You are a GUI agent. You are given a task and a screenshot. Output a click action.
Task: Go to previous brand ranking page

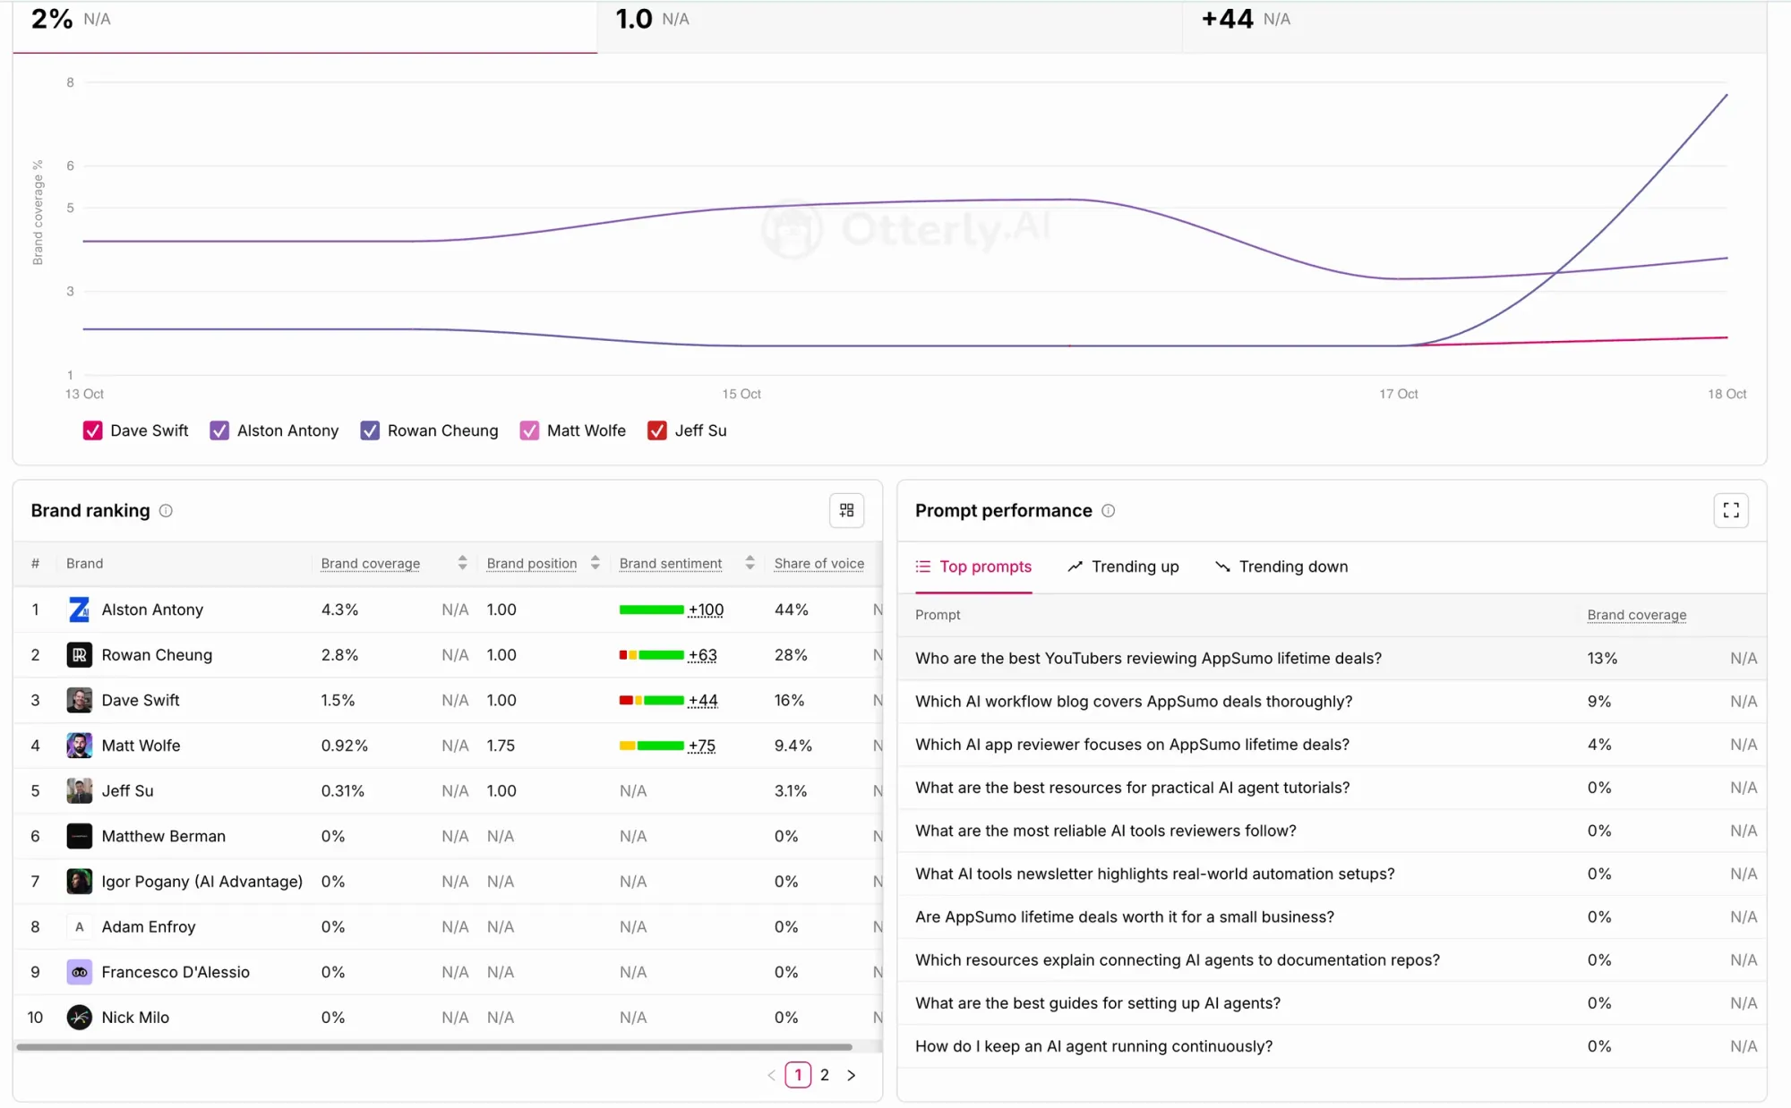click(771, 1075)
